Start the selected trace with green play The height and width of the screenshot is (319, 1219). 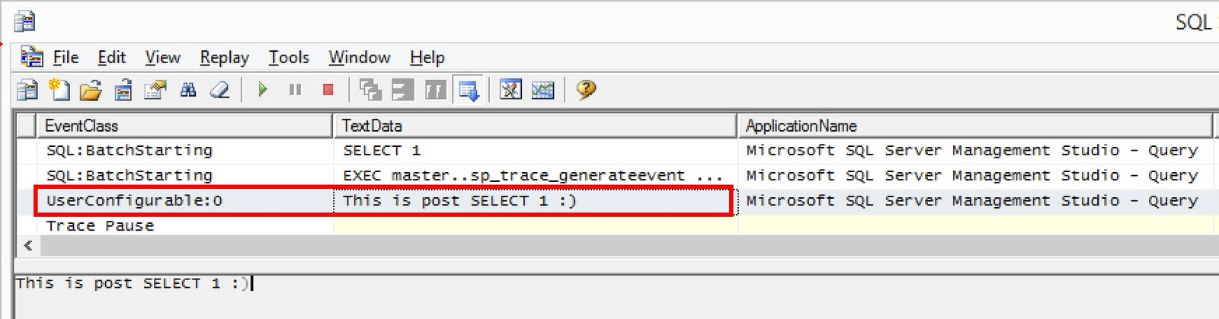pyautogui.click(x=263, y=90)
